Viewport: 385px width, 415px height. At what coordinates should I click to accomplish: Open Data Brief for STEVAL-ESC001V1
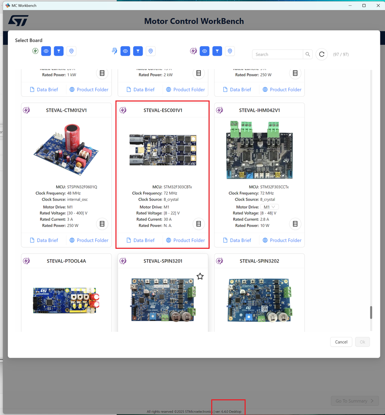pyautogui.click(x=141, y=241)
